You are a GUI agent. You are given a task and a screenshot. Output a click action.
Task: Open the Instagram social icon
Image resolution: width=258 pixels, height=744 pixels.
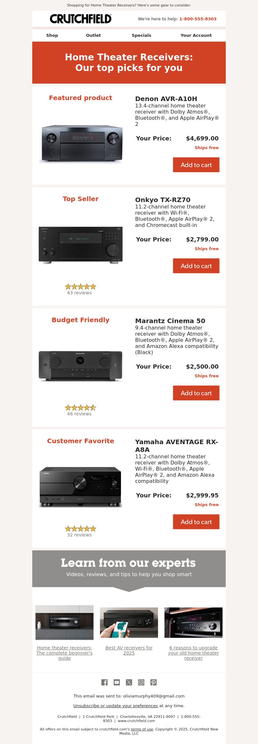(x=141, y=682)
